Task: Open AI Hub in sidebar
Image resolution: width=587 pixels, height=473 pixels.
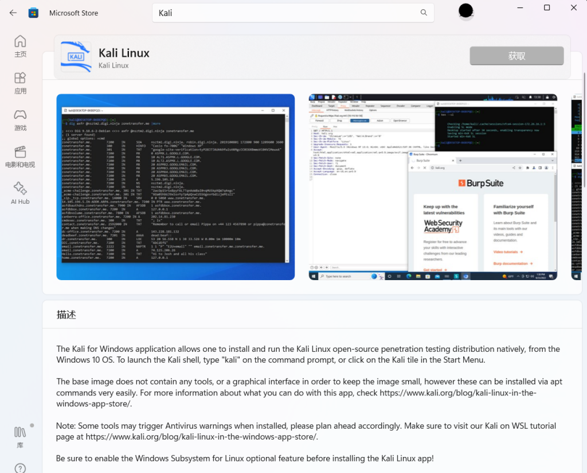Action: (20, 193)
